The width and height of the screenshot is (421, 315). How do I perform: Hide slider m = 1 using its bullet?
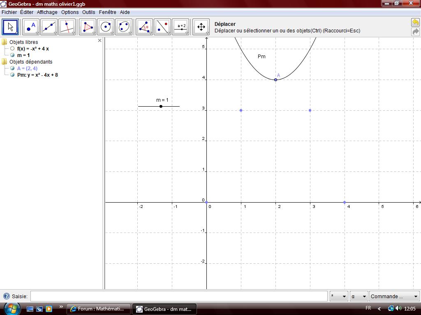12,55
